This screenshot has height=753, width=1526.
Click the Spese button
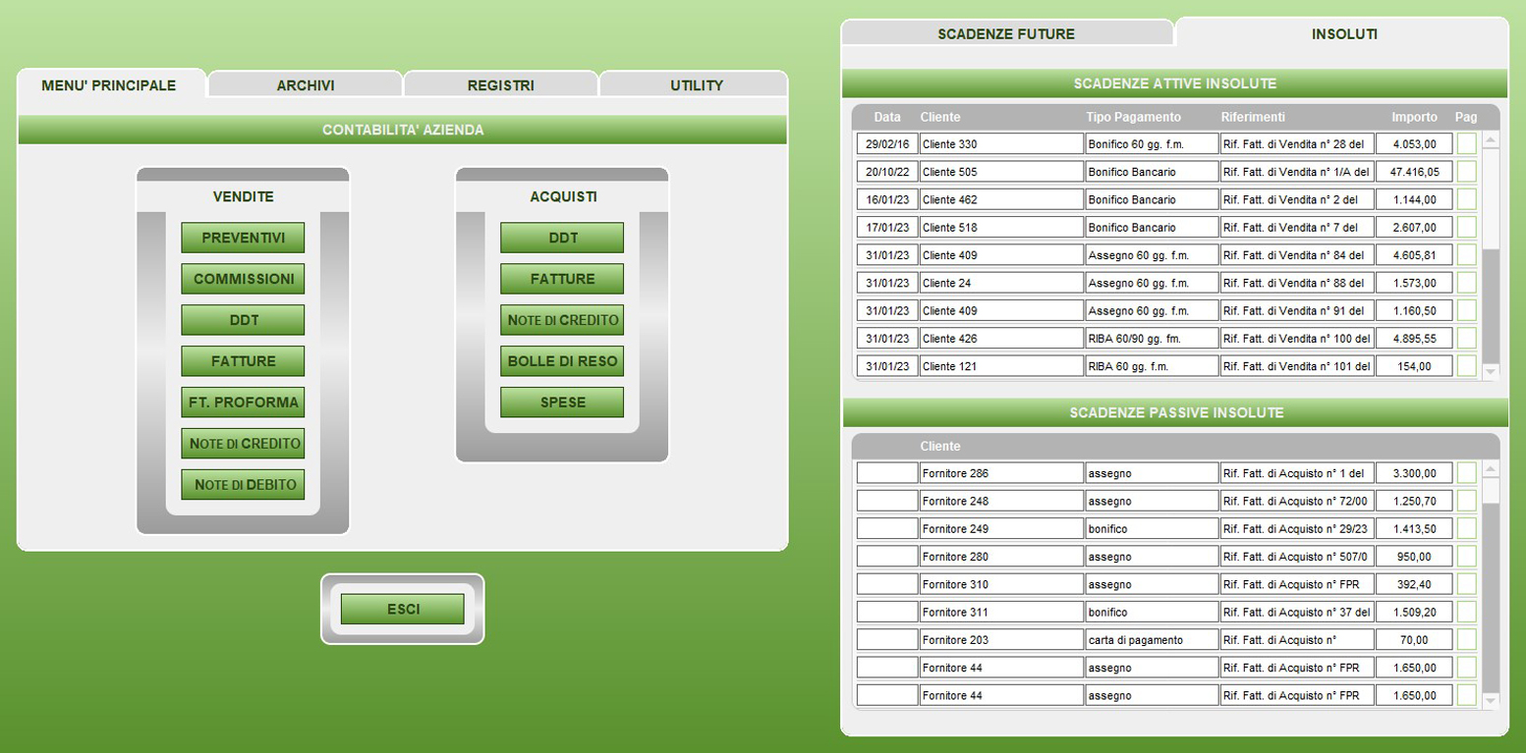tap(562, 403)
